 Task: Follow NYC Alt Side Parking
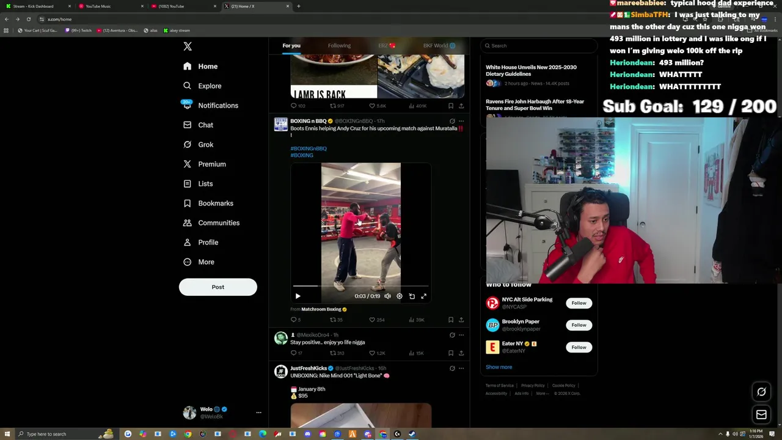(579, 303)
